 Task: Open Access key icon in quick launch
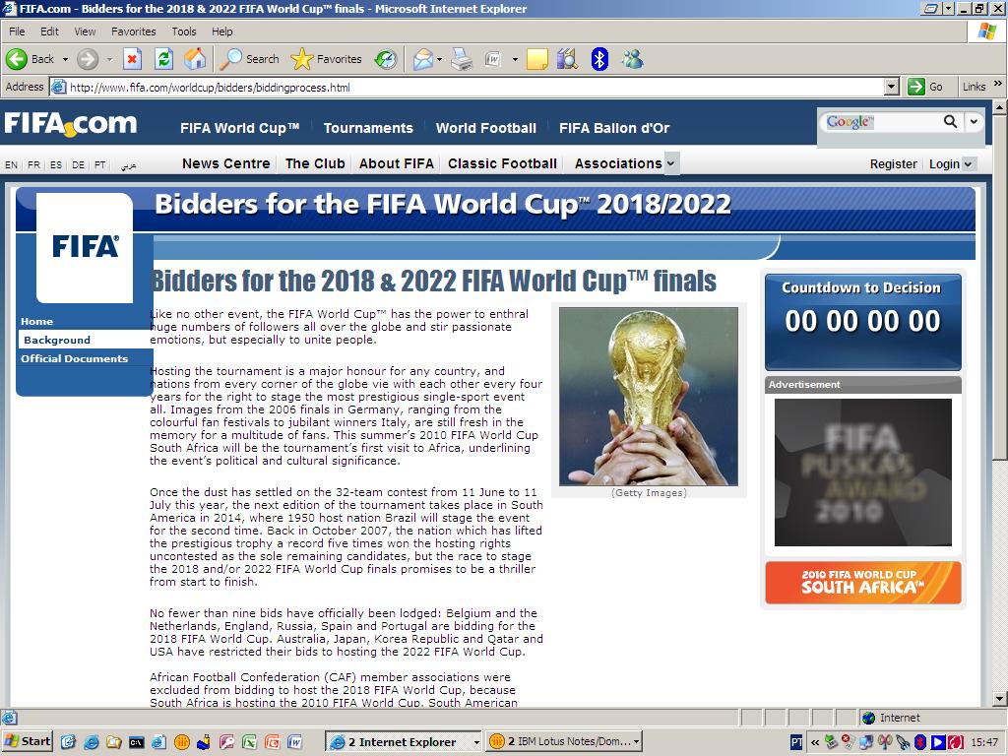click(x=227, y=742)
